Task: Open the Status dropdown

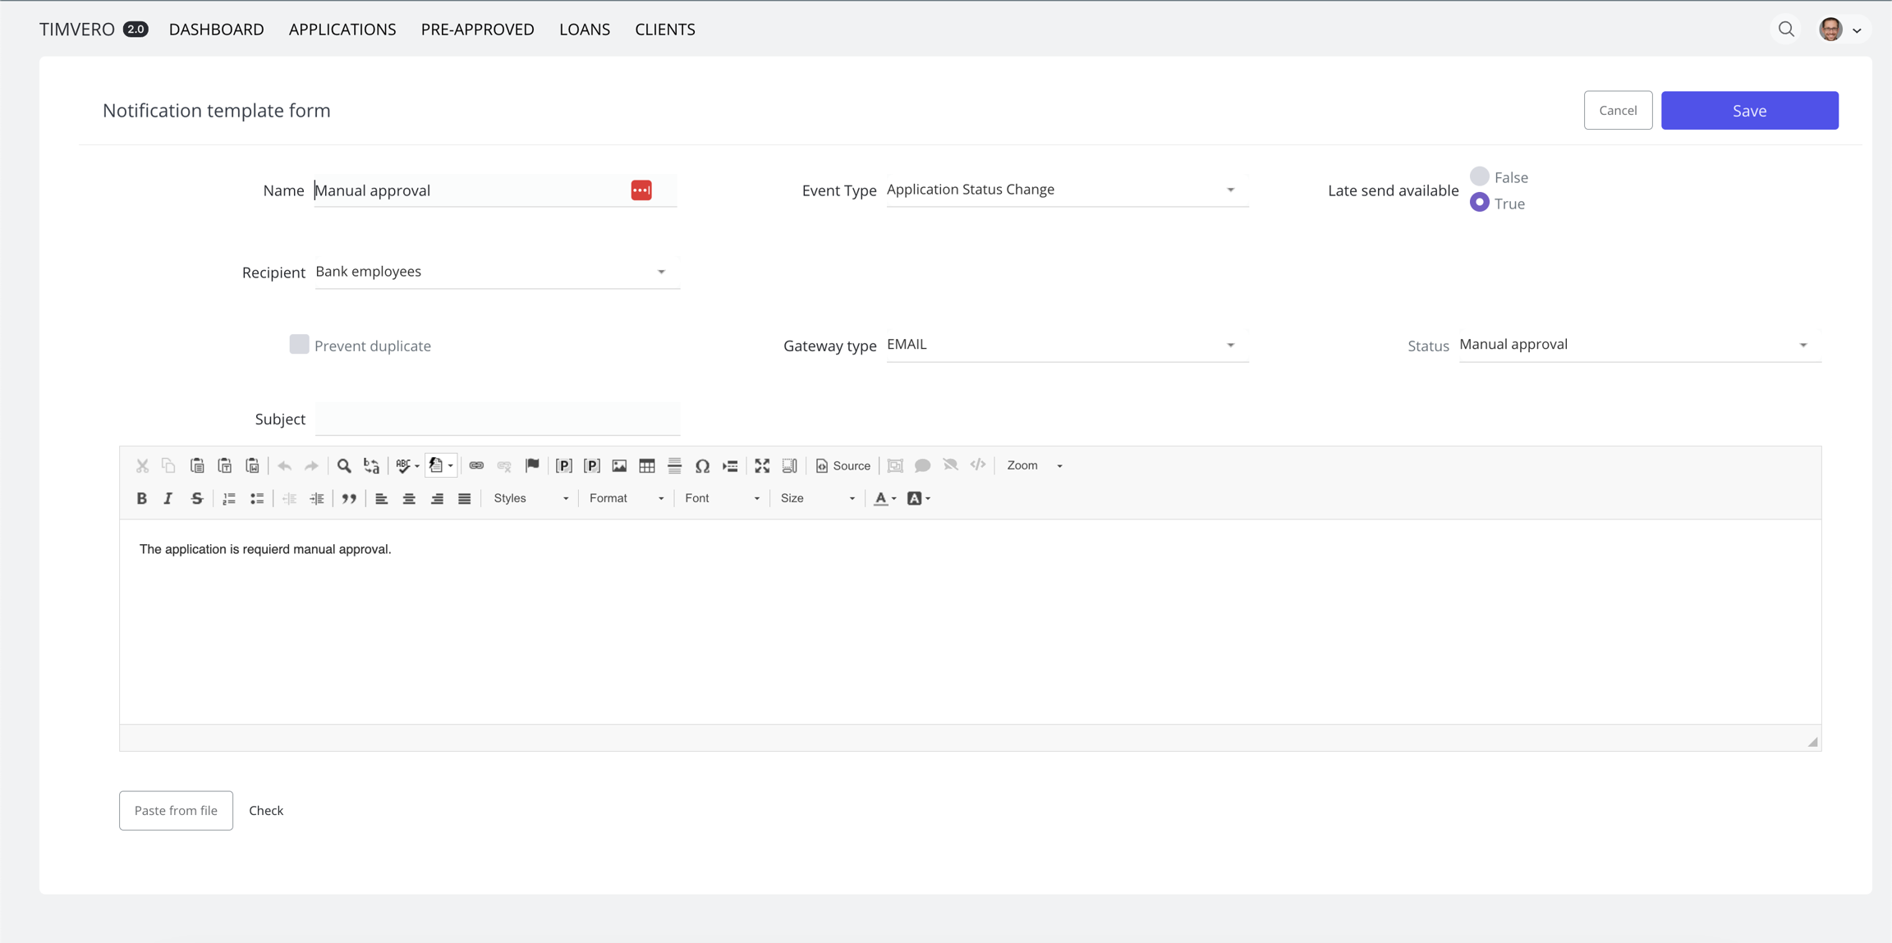Action: coord(1639,345)
